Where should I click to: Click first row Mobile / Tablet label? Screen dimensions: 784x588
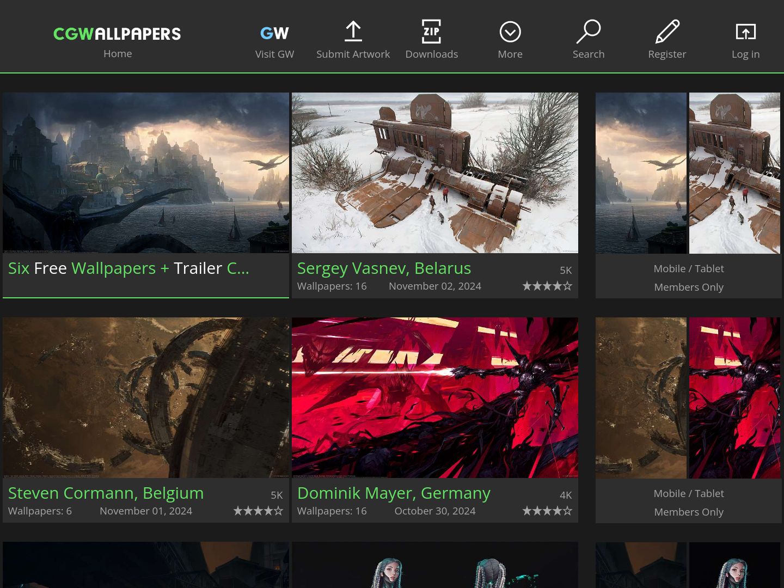(x=689, y=268)
